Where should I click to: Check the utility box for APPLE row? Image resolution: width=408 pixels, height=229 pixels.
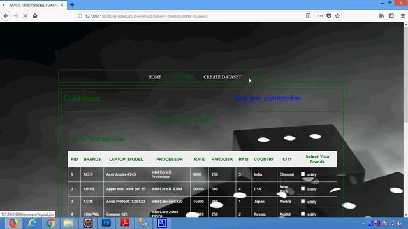303,188
